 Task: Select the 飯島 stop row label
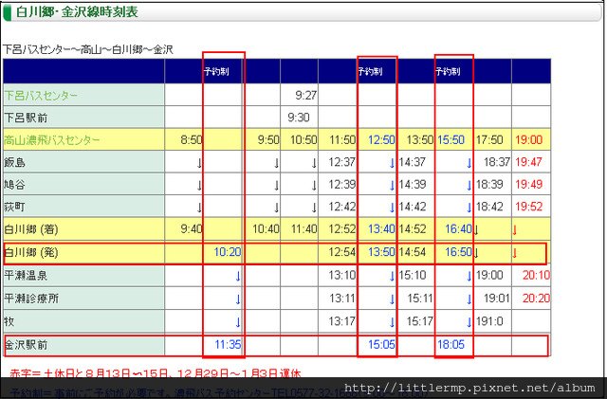[x=15, y=162]
